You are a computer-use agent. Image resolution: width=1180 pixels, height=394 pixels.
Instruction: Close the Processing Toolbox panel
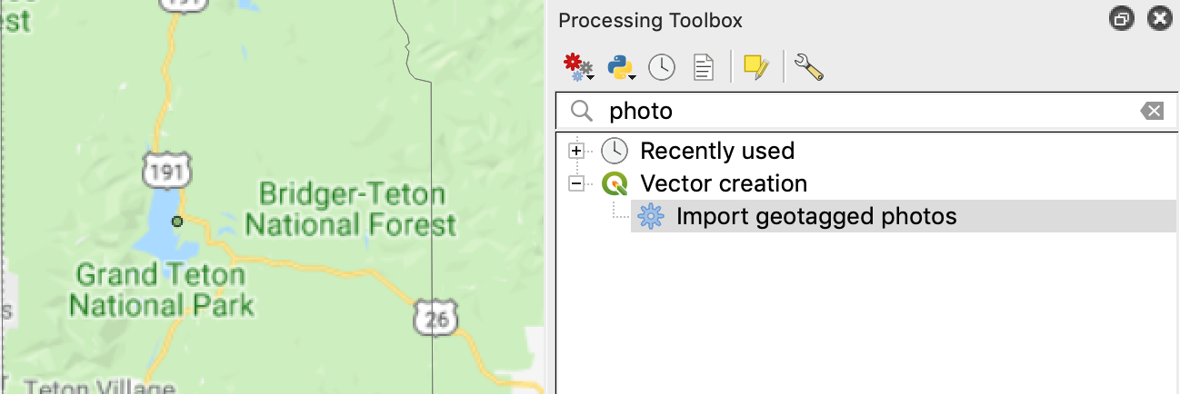(x=1158, y=19)
